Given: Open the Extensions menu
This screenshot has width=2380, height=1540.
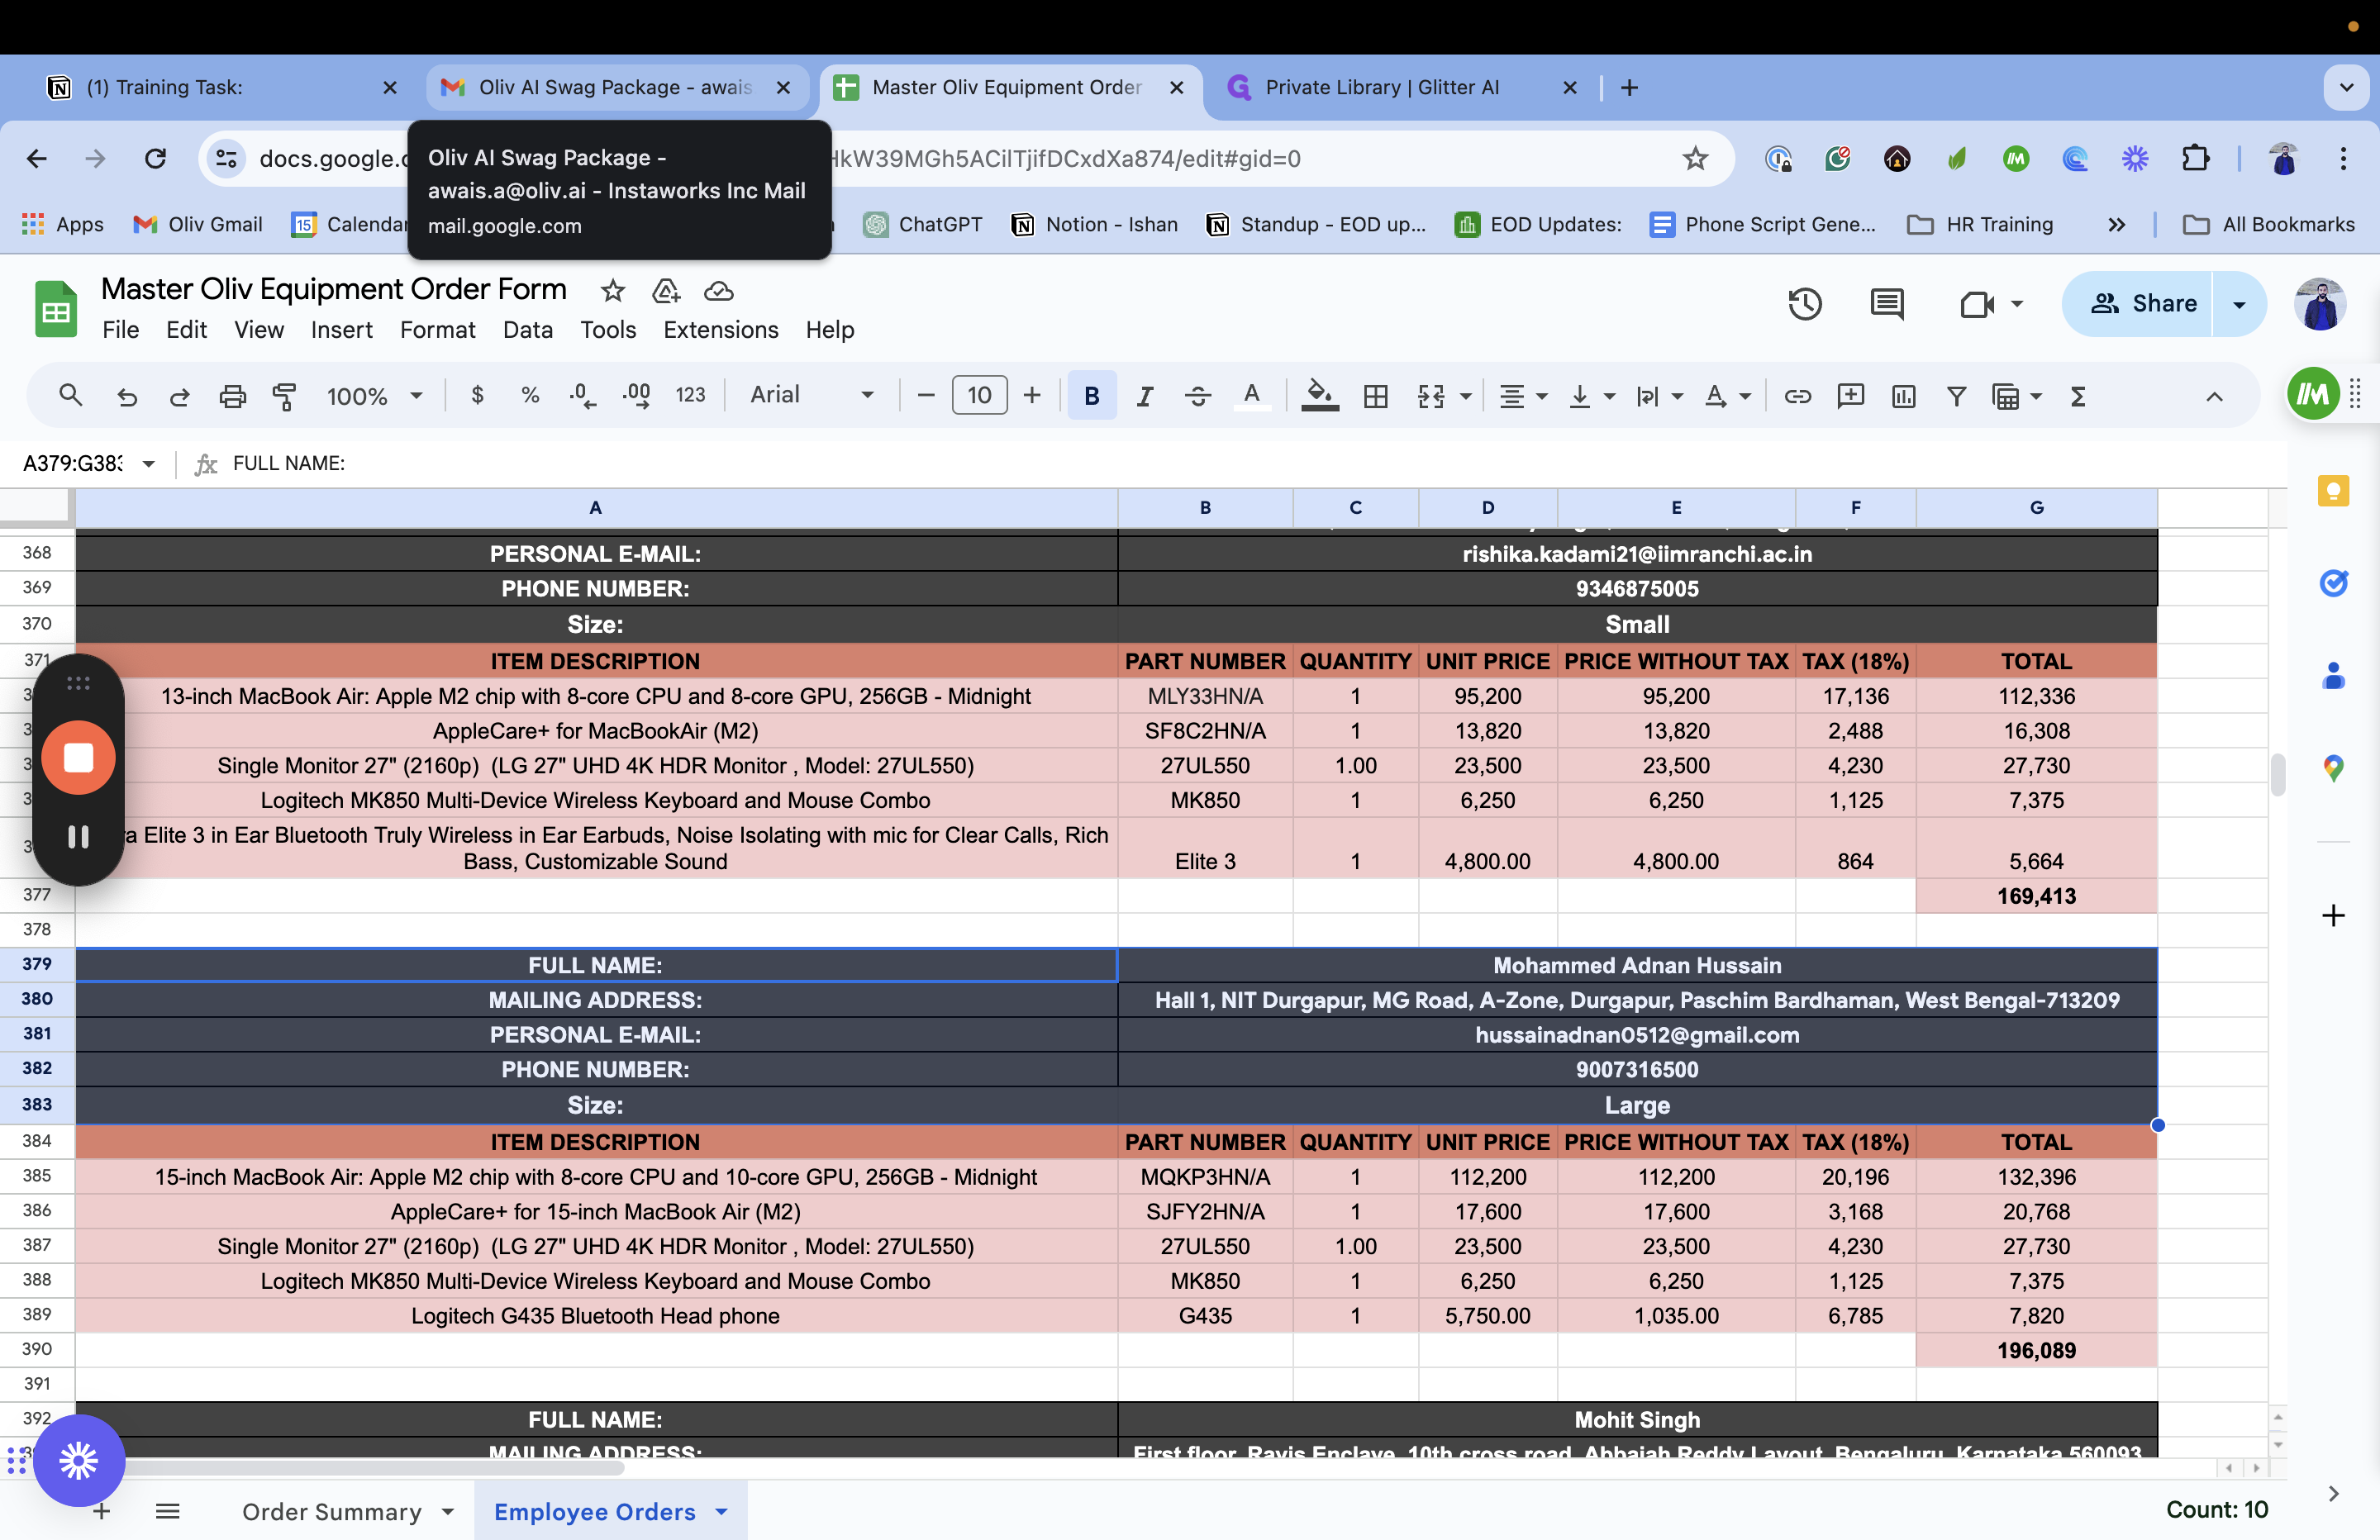Looking at the screenshot, I should pos(720,330).
